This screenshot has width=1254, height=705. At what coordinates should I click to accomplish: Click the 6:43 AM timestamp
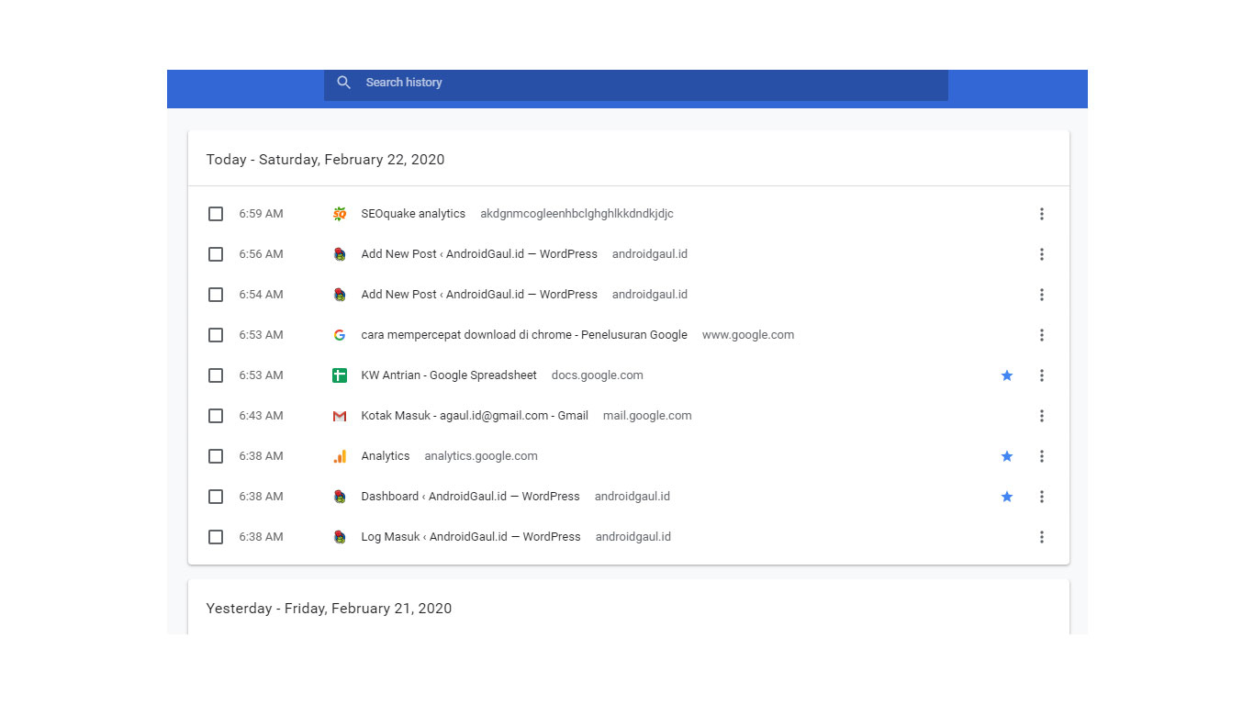261,416
